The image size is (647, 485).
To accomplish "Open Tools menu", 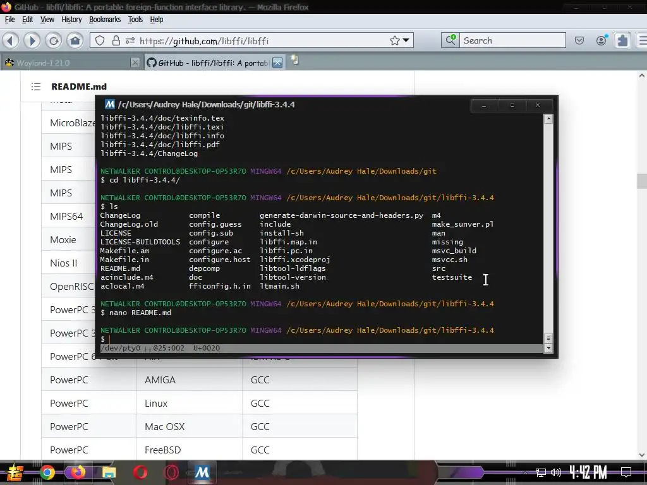I will (x=135, y=20).
